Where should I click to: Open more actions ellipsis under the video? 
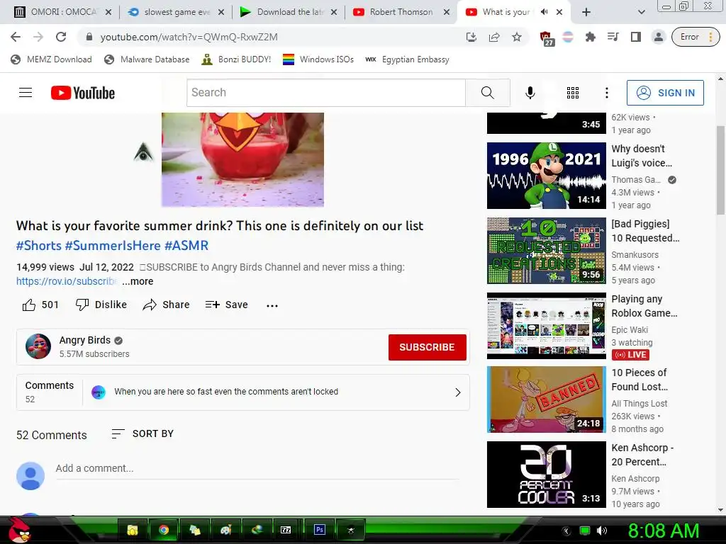point(272,305)
